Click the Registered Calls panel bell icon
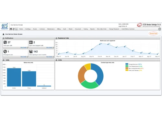Image resolution: width=162 pixels, height=121 pixels. [x=56, y=38]
